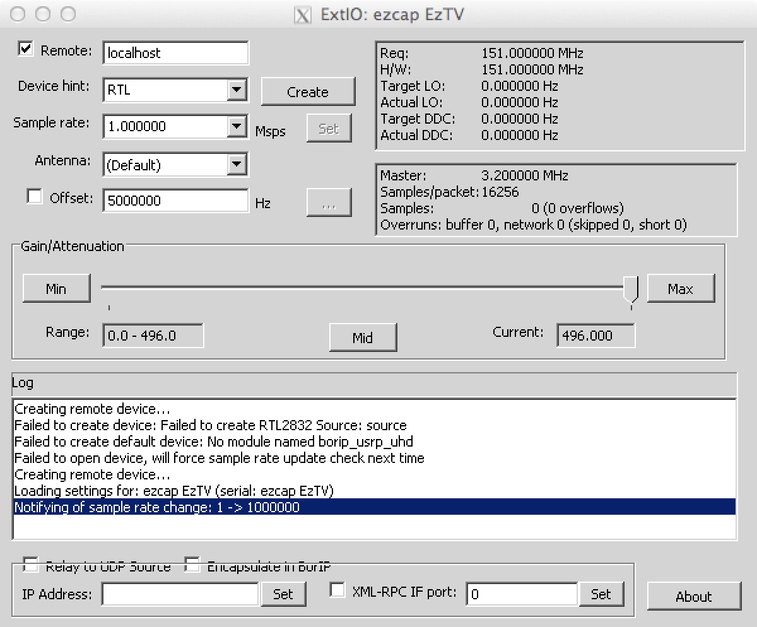Click the gain slider handle
Screen dimensions: 757x627
pos(631,290)
